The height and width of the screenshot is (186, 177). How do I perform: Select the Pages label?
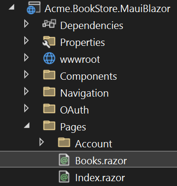click(73, 127)
